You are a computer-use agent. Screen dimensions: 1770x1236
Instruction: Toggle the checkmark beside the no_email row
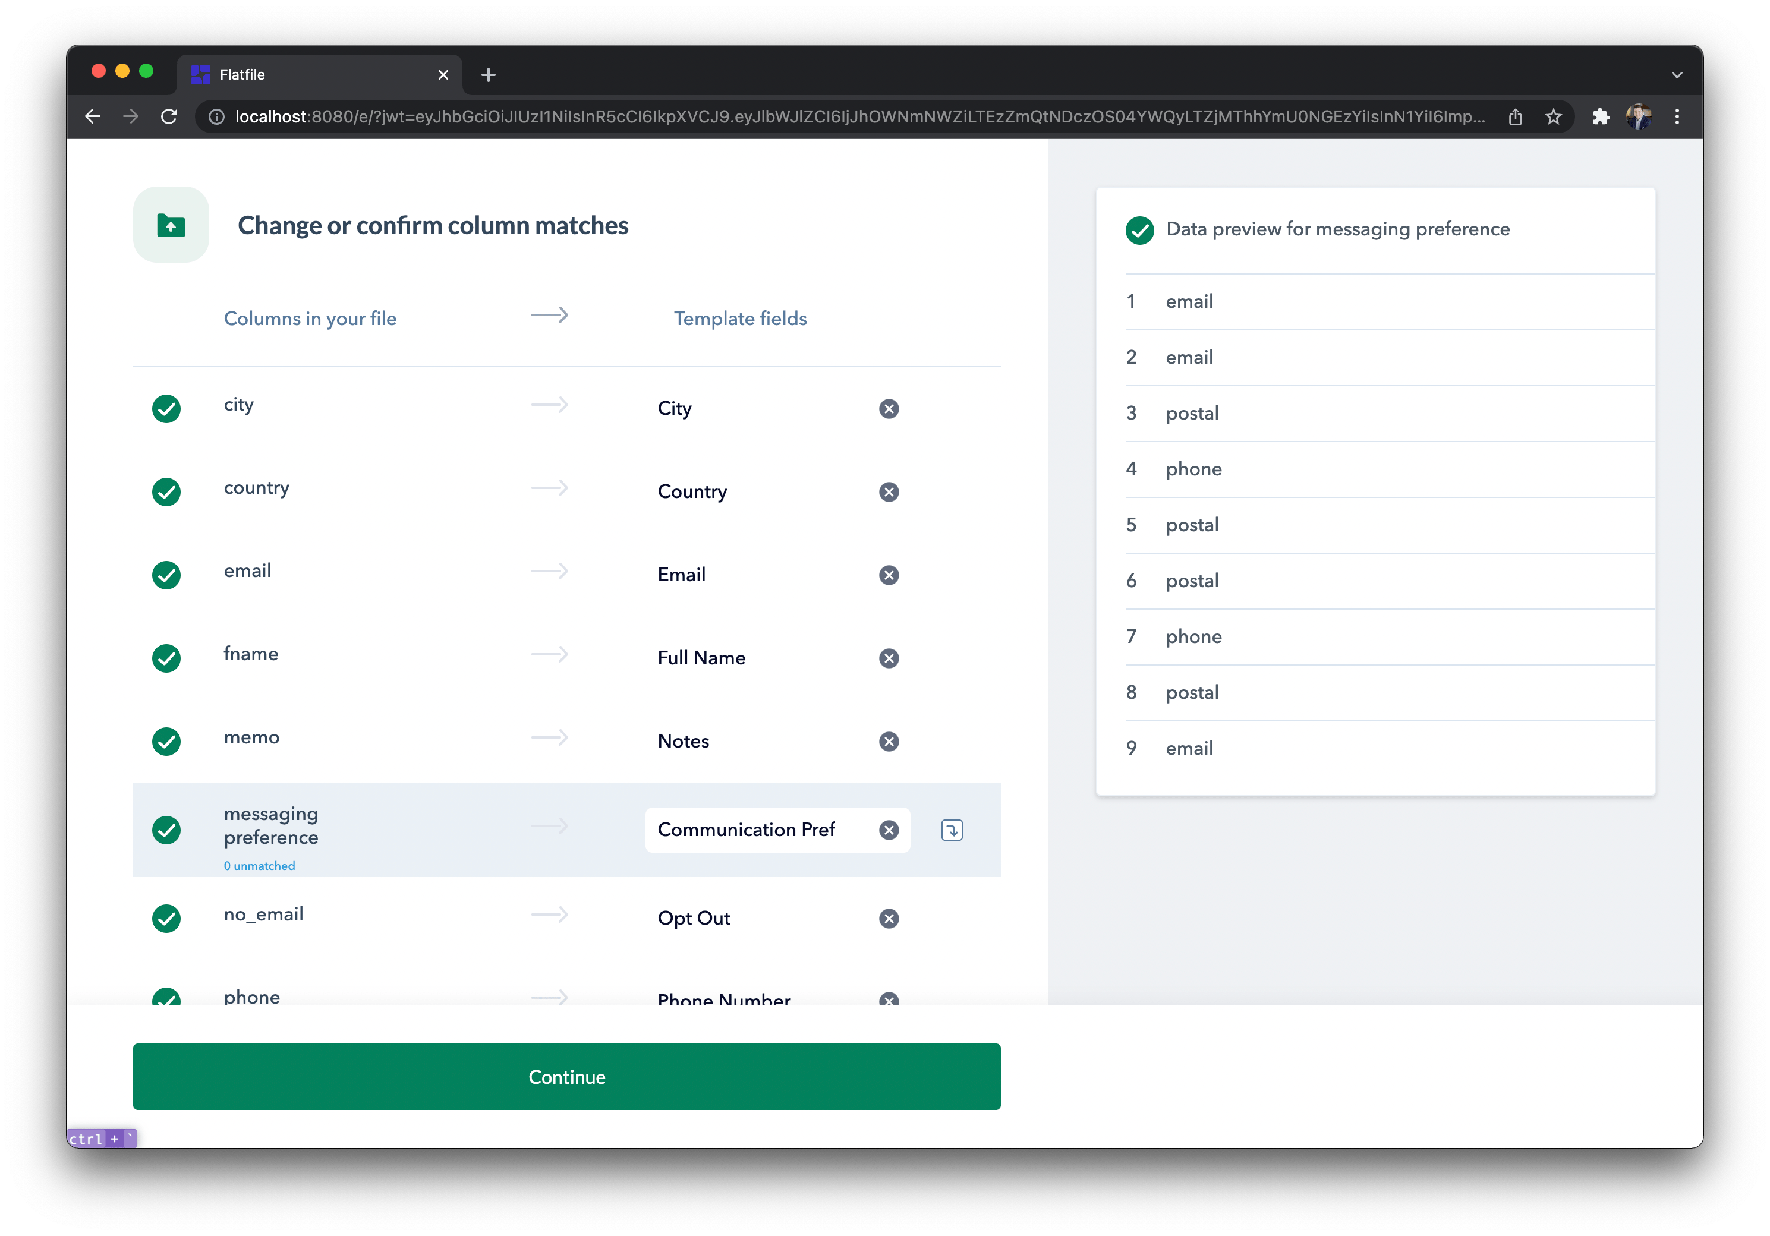(x=166, y=919)
